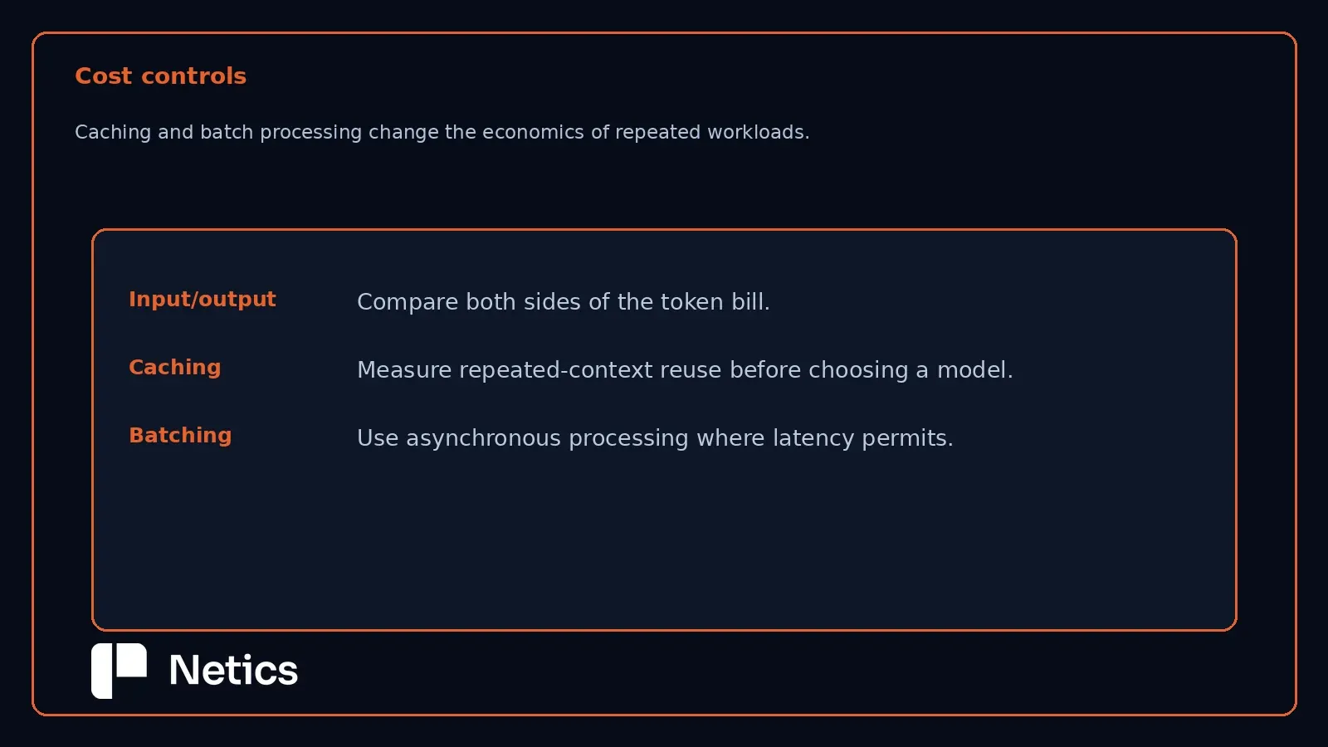Viewport: 1328px width, 747px height.
Task: Click the words repeated workloads in subtitle
Action: tap(711, 132)
